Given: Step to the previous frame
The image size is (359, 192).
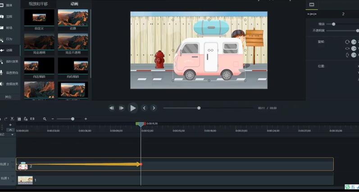Looking at the screenshot, I should click(144, 108).
